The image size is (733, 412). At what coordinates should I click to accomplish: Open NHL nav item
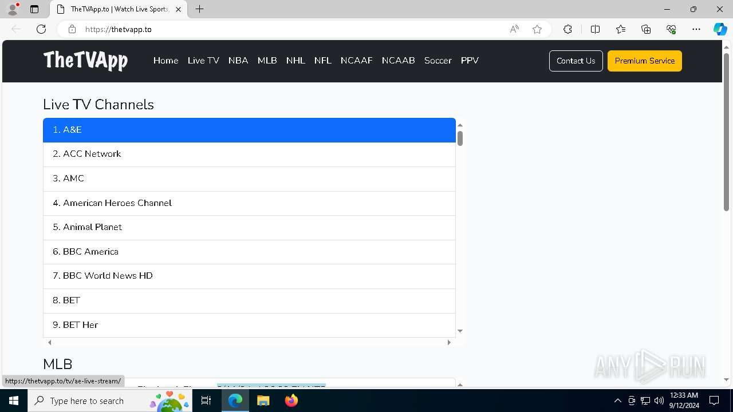(x=295, y=61)
